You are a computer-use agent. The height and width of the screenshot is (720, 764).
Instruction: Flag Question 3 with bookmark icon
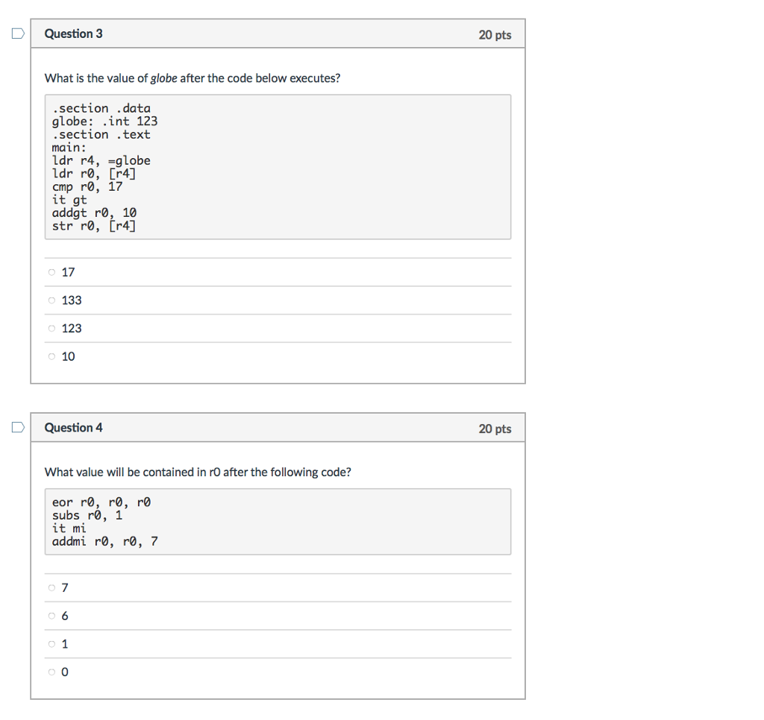coord(18,34)
